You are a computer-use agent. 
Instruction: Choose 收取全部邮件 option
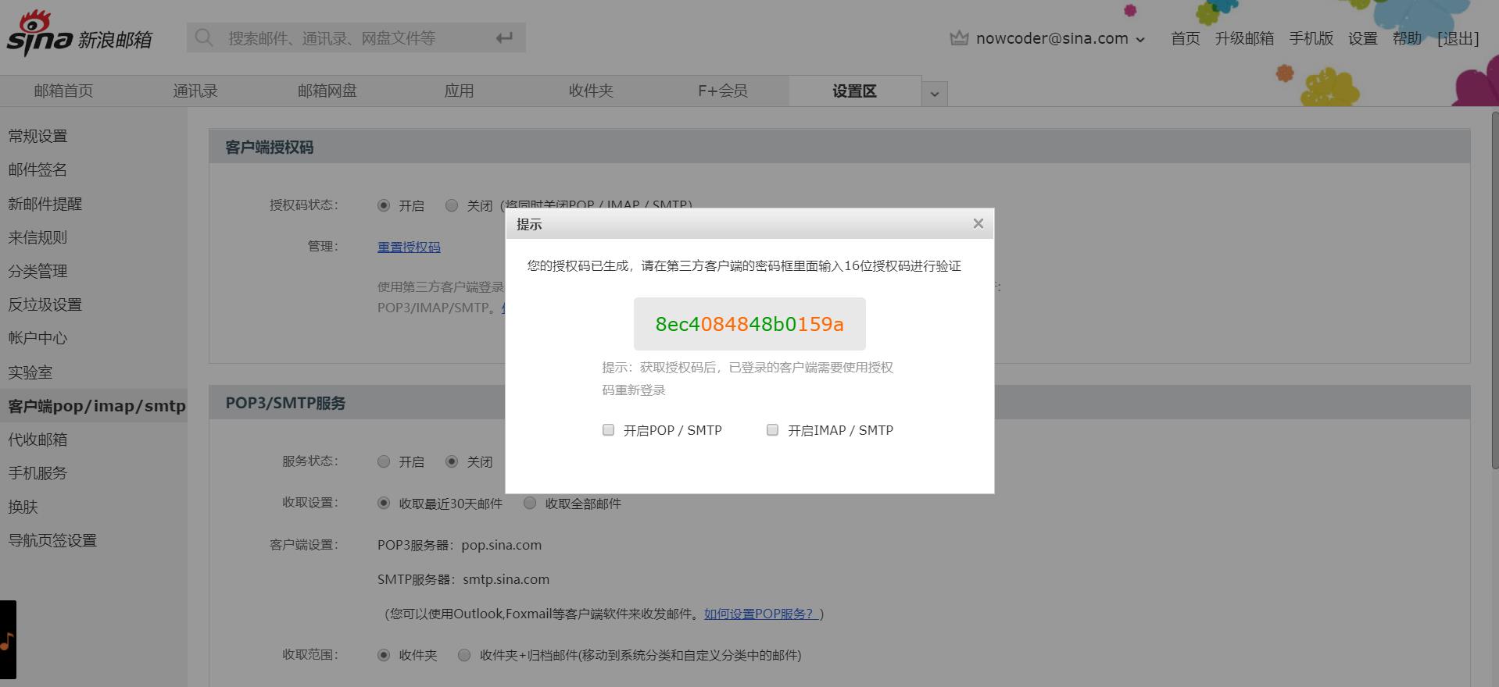[x=530, y=503]
